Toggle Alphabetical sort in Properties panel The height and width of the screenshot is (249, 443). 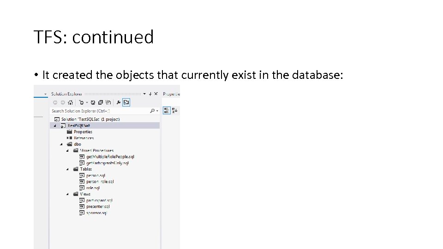click(175, 110)
